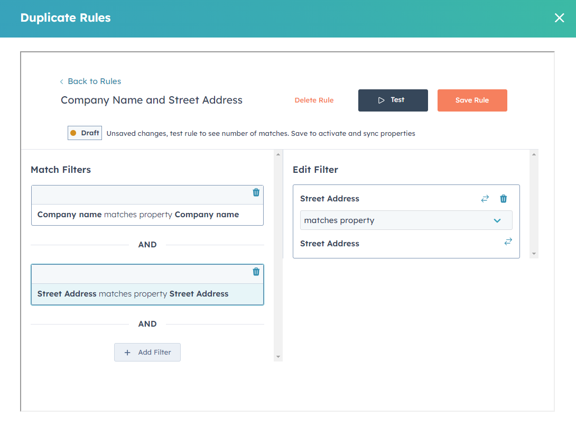
Task: Close the Duplicate Rules dialog
Action: [559, 17]
